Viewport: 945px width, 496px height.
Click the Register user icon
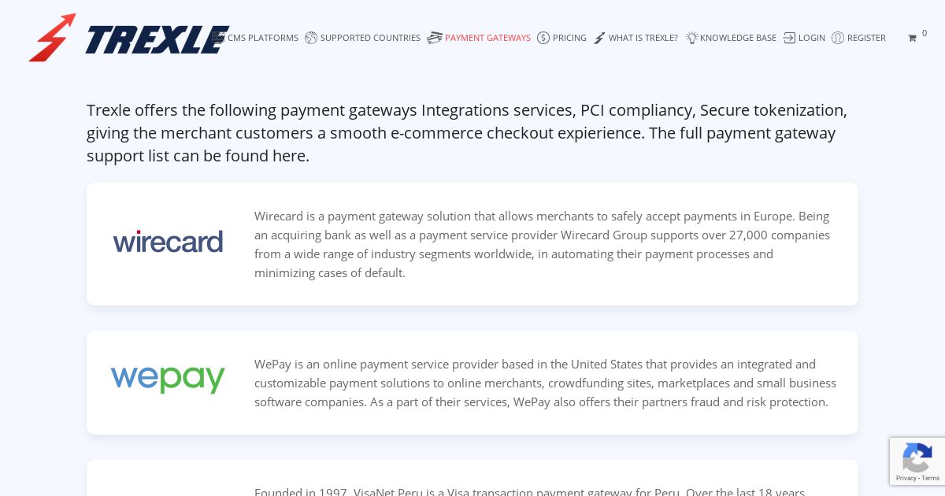pos(838,38)
